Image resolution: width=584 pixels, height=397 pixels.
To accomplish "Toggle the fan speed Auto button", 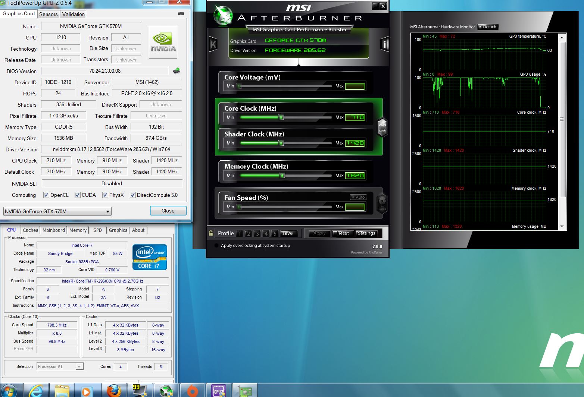I will coord(358,197).
